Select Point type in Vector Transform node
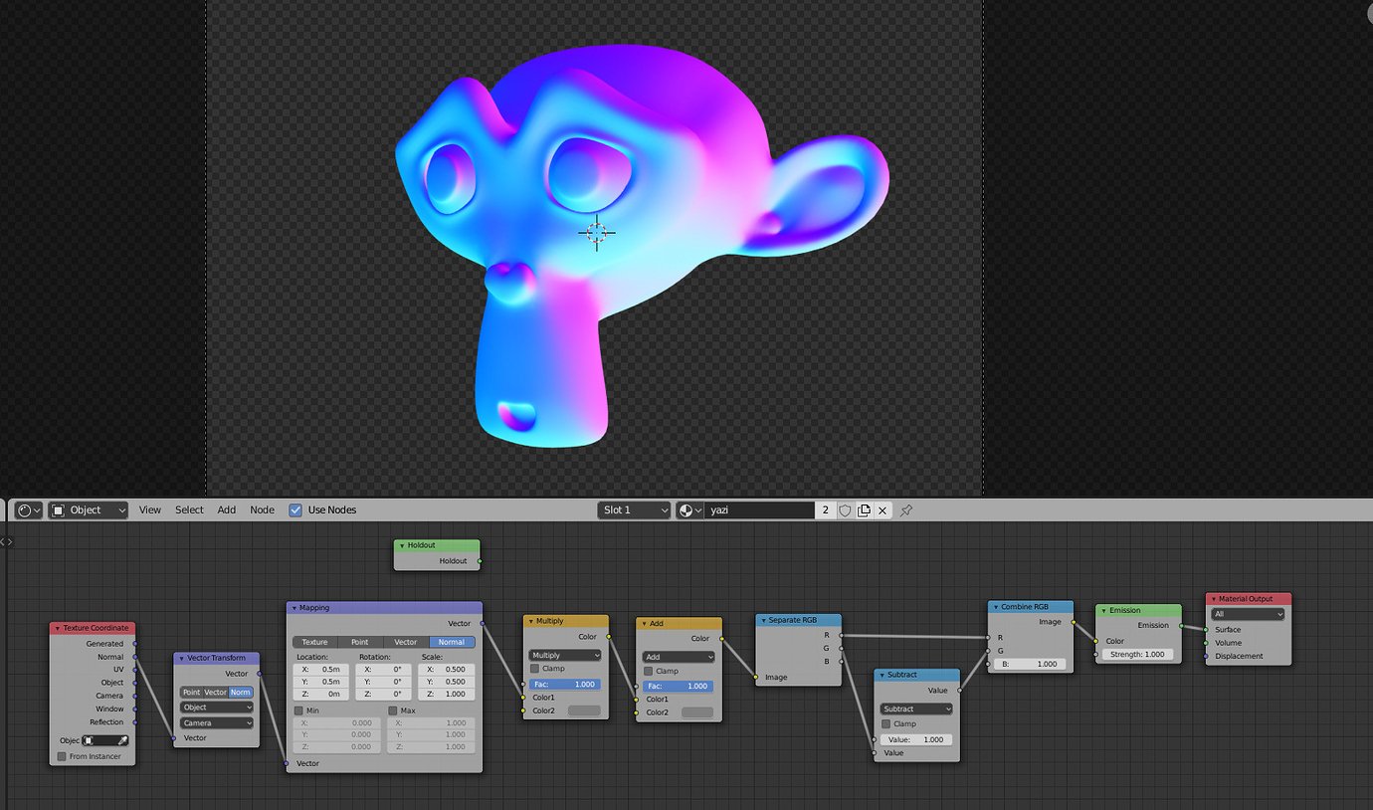The width and height of the screenshot is (1373, 810). (191, 692)
